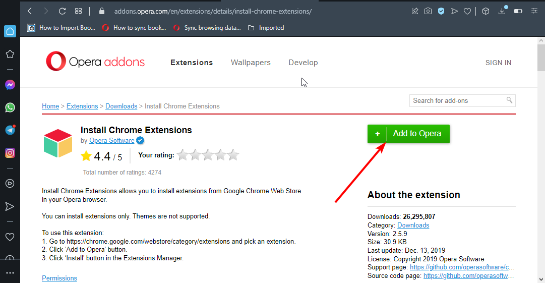This screenshot has height=283, width=545.
Task: Reload the current page
Action: point(62,11)
